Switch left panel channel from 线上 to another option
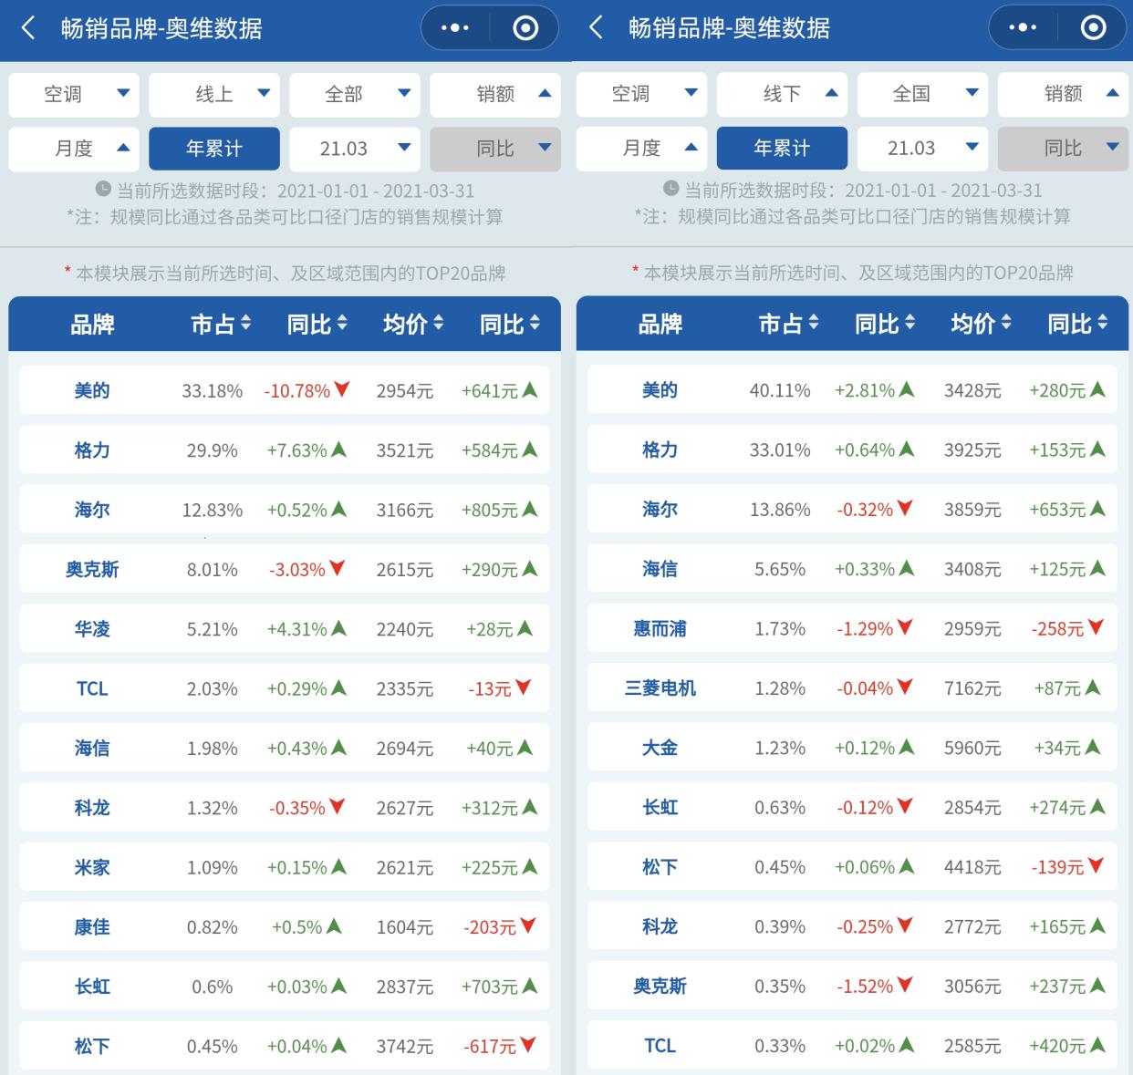The image size is (1133, 1075). click(x=214, y=94)
